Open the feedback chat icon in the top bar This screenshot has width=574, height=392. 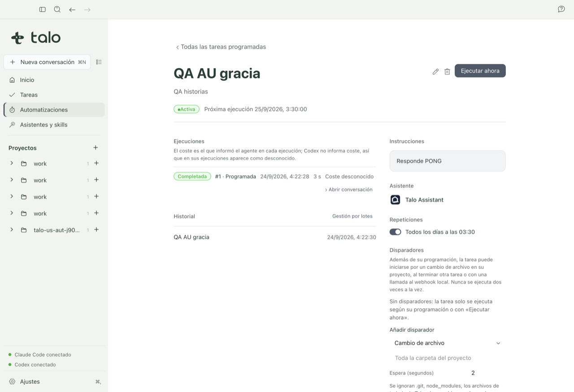click(561, 9)
